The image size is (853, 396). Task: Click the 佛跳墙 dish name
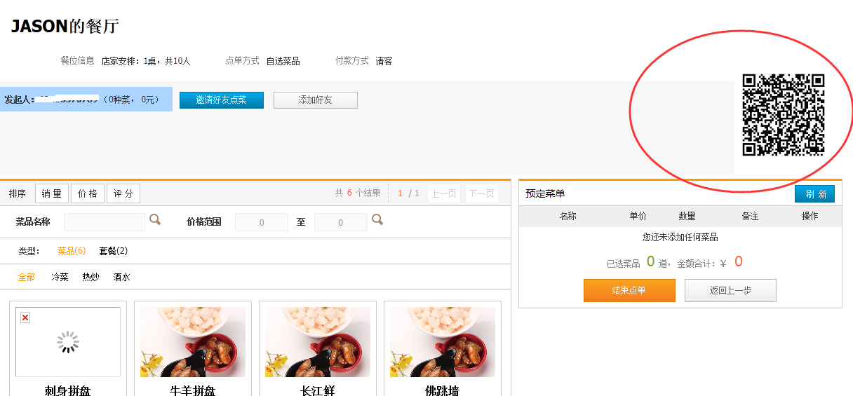coord(443,390)
